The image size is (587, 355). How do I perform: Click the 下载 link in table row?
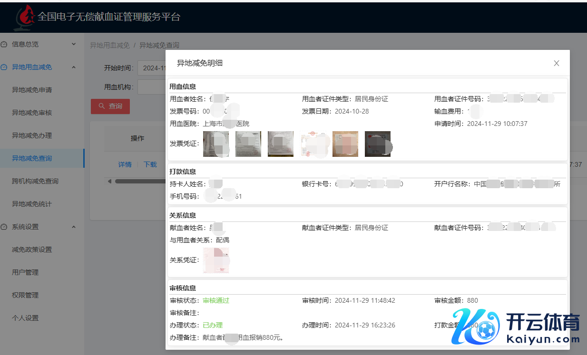[150, 164]
